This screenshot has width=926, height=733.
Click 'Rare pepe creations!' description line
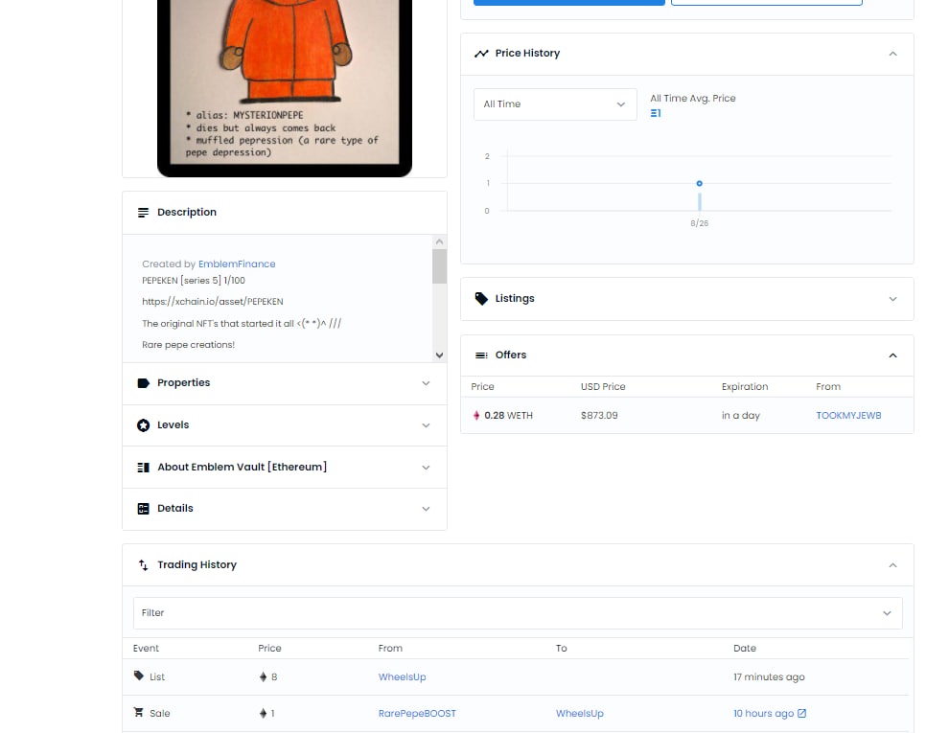point(189,345)
